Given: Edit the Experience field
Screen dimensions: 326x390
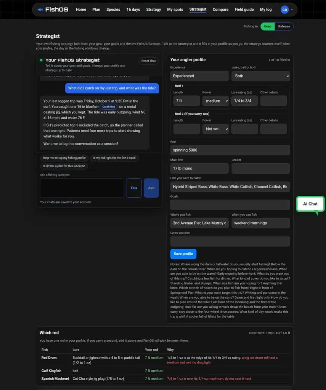Looking at the screenshot, I should click(199, 76).
